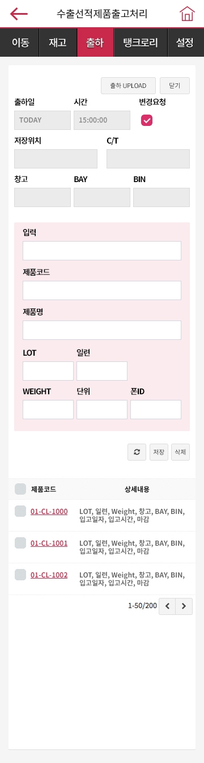This screenshot has height=763, width=204.
Task: Switch to the 재고 tab
Action: point(58,43)
